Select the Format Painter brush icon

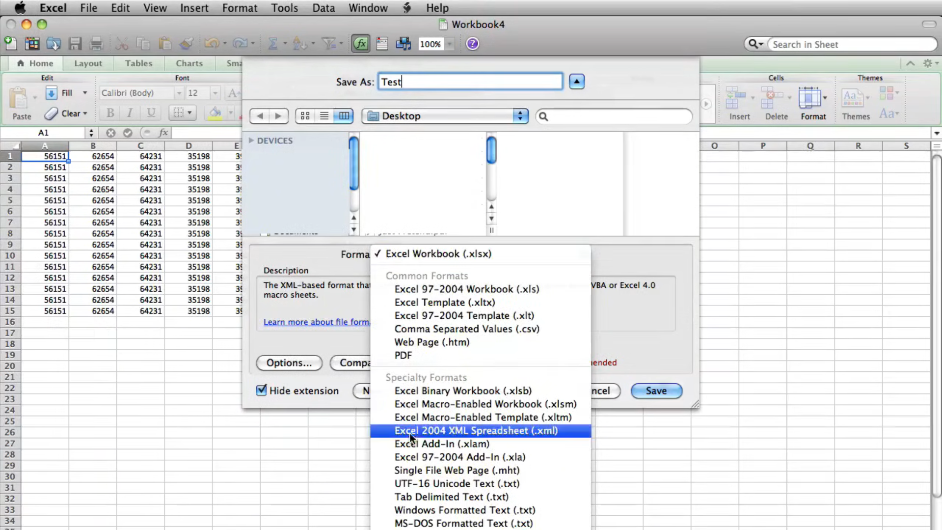pos(186,44)
